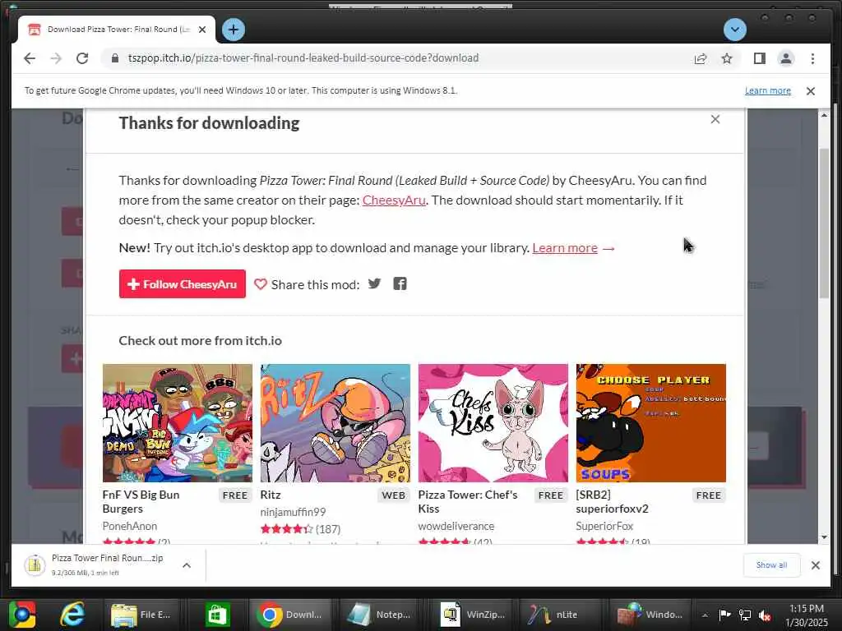Open Learn more about itch.io desktop app

tap(564, 248)
